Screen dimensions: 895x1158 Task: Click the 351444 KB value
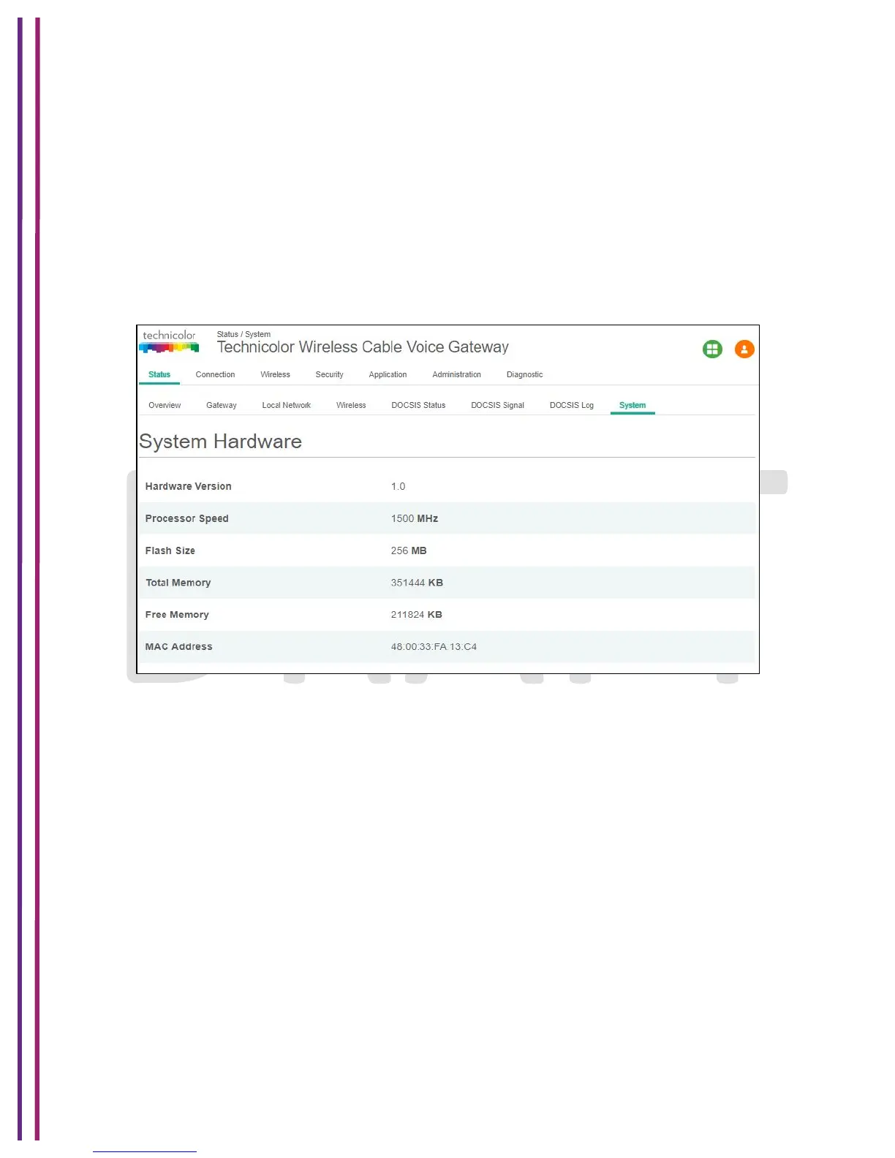417,583
